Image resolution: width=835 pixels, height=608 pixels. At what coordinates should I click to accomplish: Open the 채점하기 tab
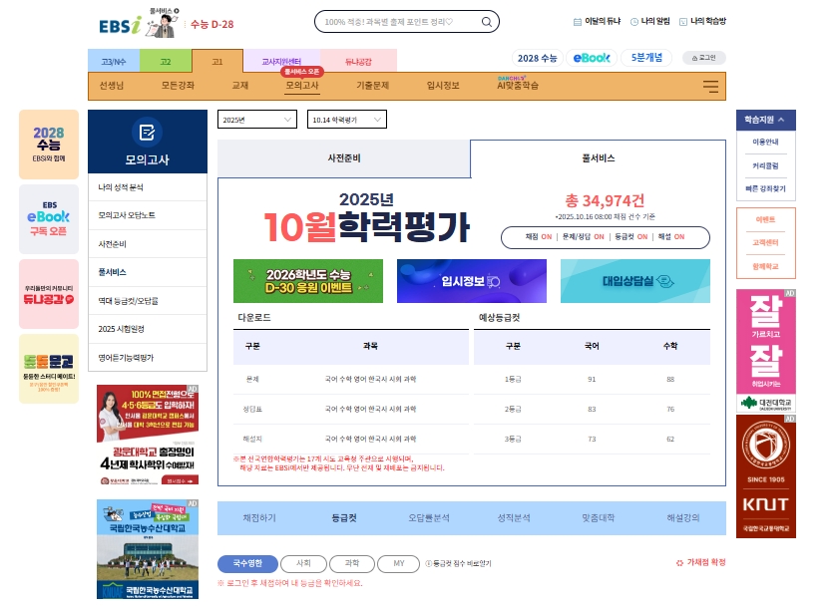pos(259,517)
